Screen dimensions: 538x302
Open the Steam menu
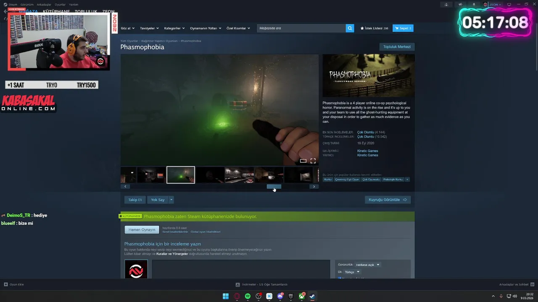tap(13, 5)
